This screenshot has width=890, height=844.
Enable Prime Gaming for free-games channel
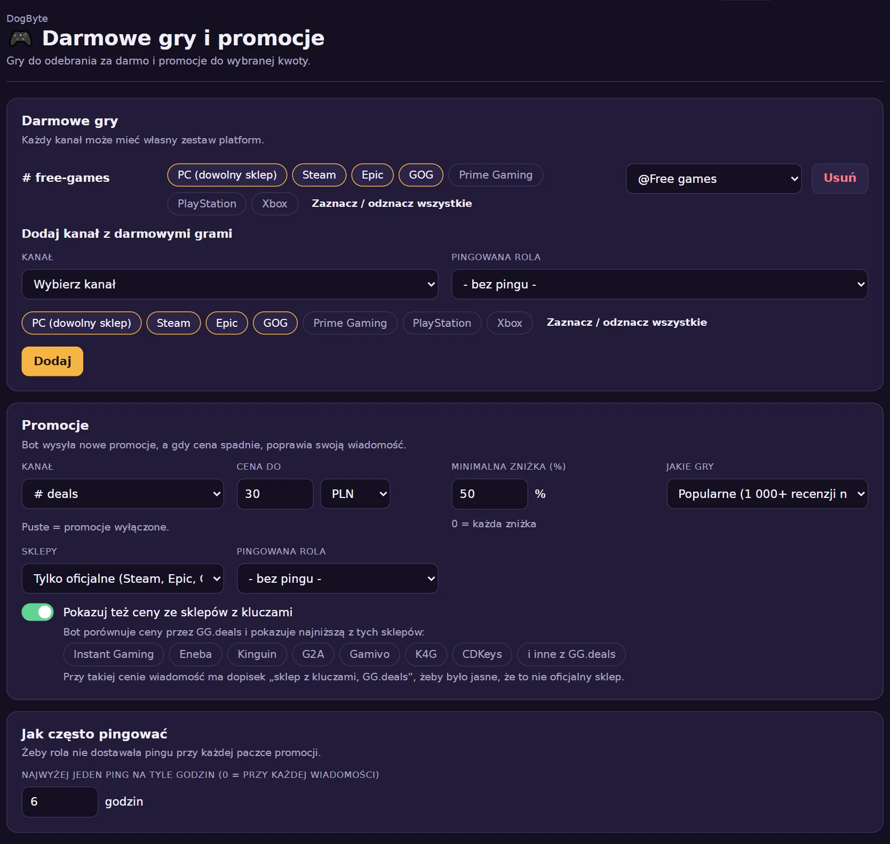point(496,175)
